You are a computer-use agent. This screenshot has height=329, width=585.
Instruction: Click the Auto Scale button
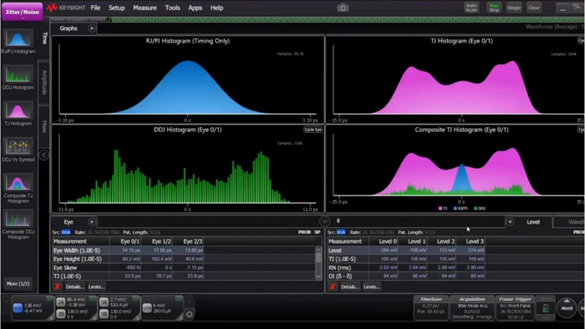[471, 8]
